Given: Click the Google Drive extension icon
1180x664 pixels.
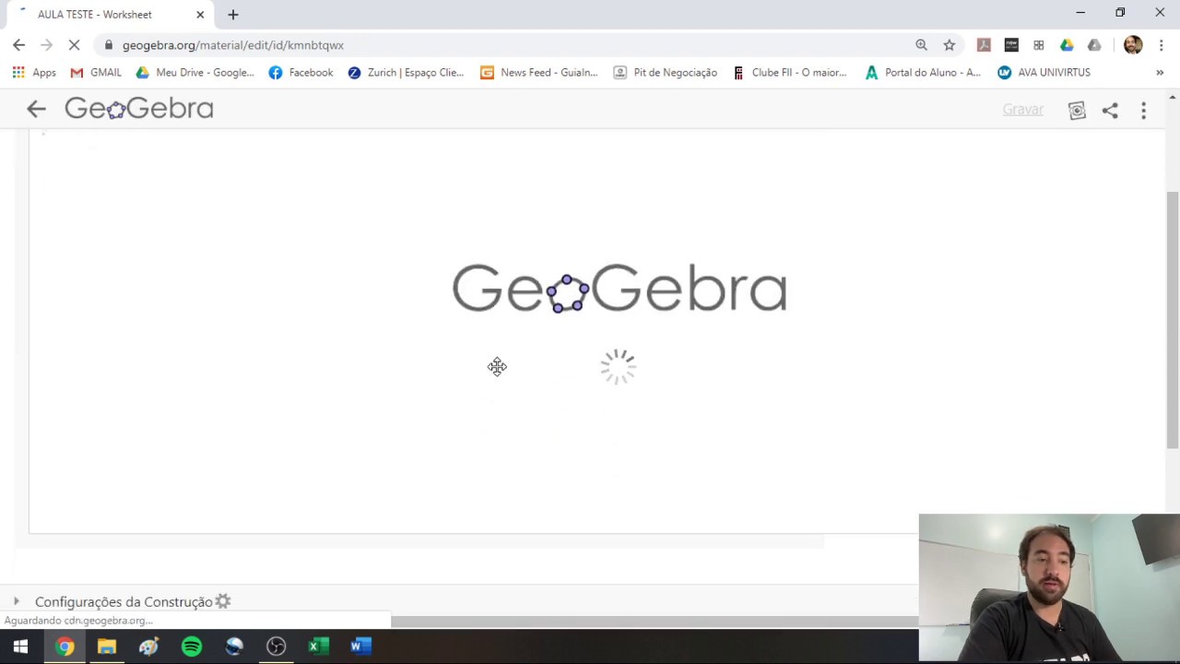Looking at the screenshot, I should pos(1067,44).
